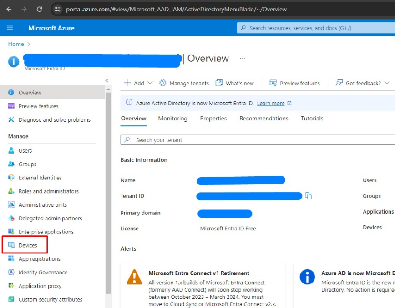The height and width of the screenshot is (308, 395).
Task: Expand the Add dropdown chevron
Action: point(150,83)
